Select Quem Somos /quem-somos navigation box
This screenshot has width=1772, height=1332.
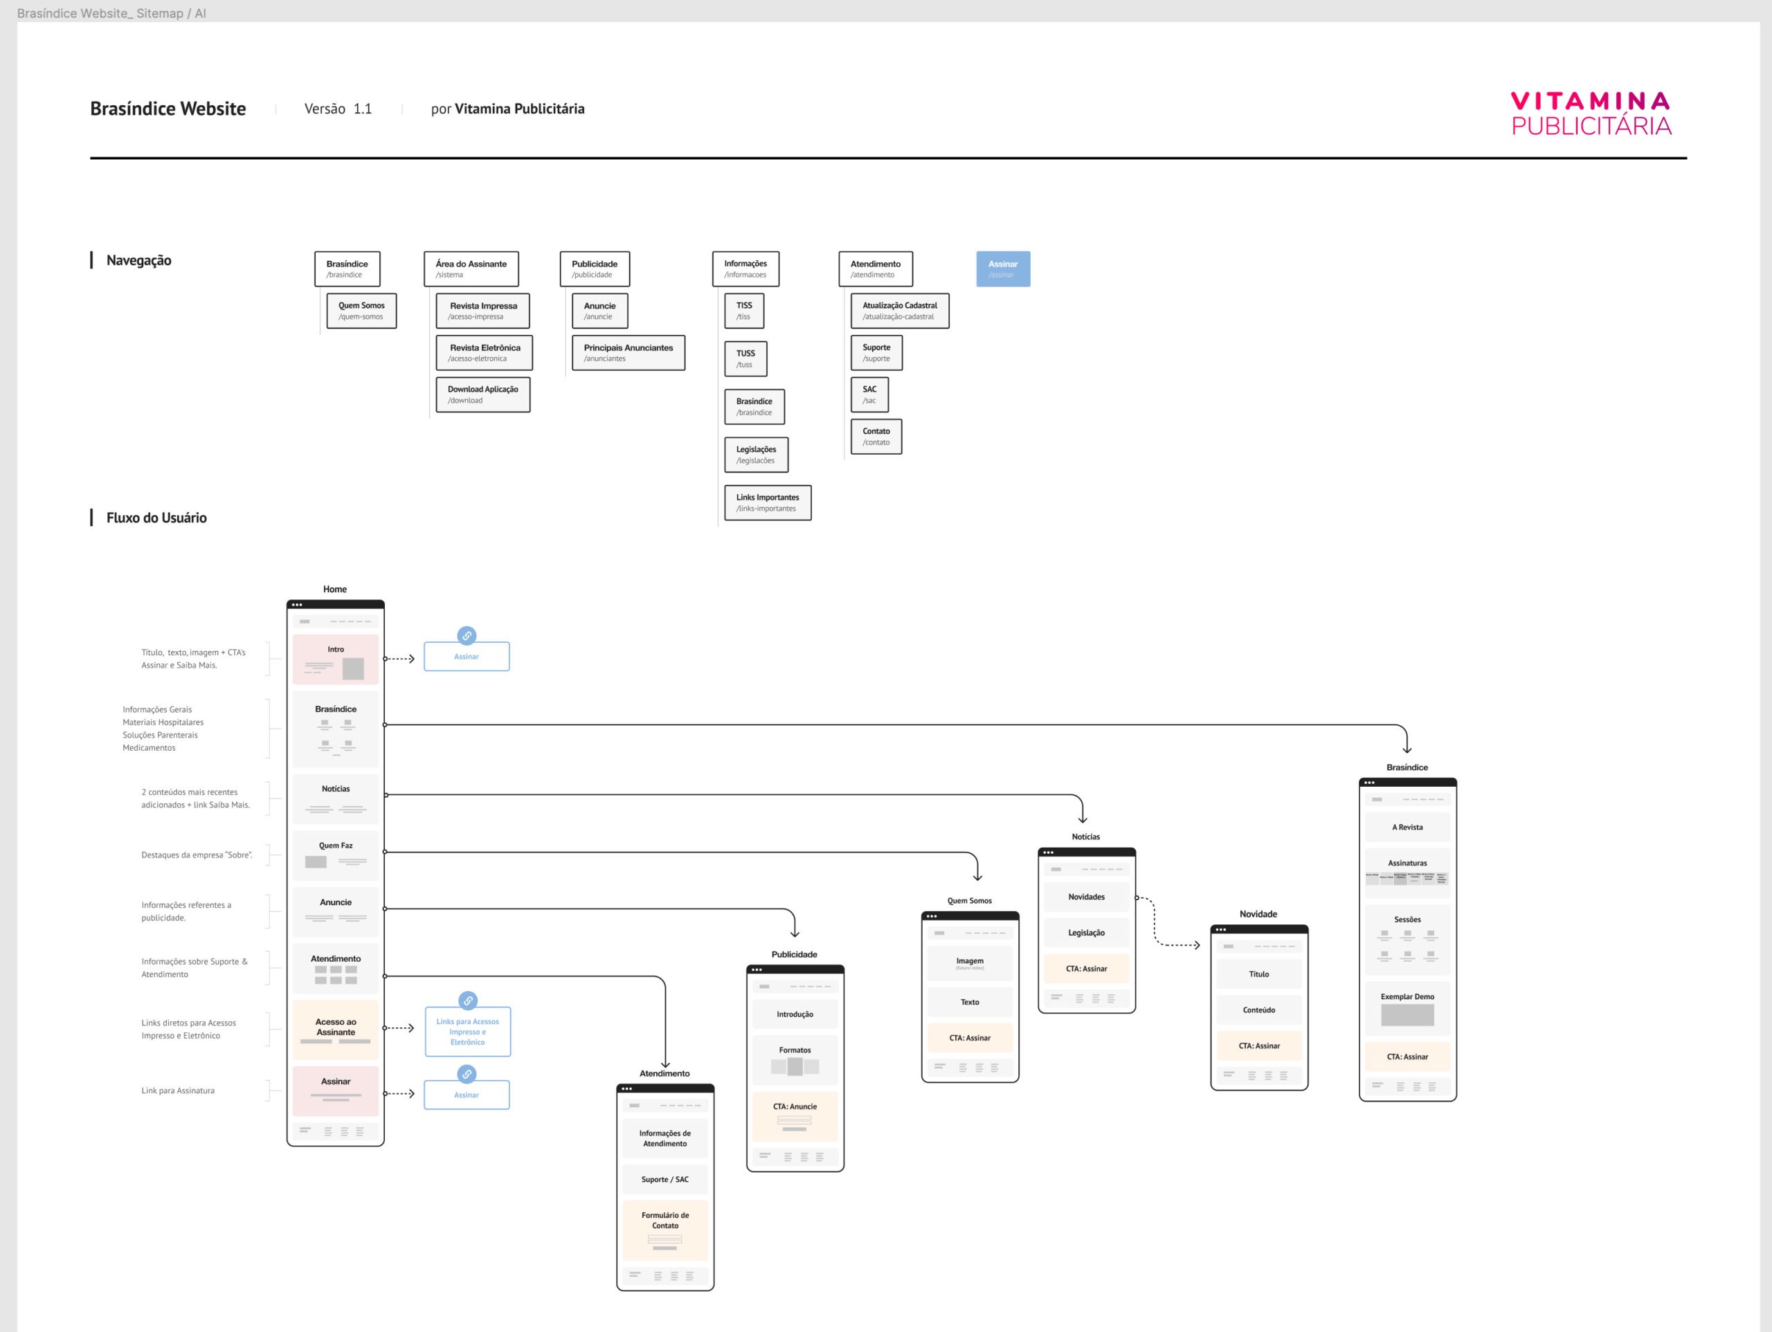361,311
